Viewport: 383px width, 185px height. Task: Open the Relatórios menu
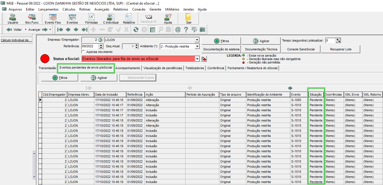[120, 9]
